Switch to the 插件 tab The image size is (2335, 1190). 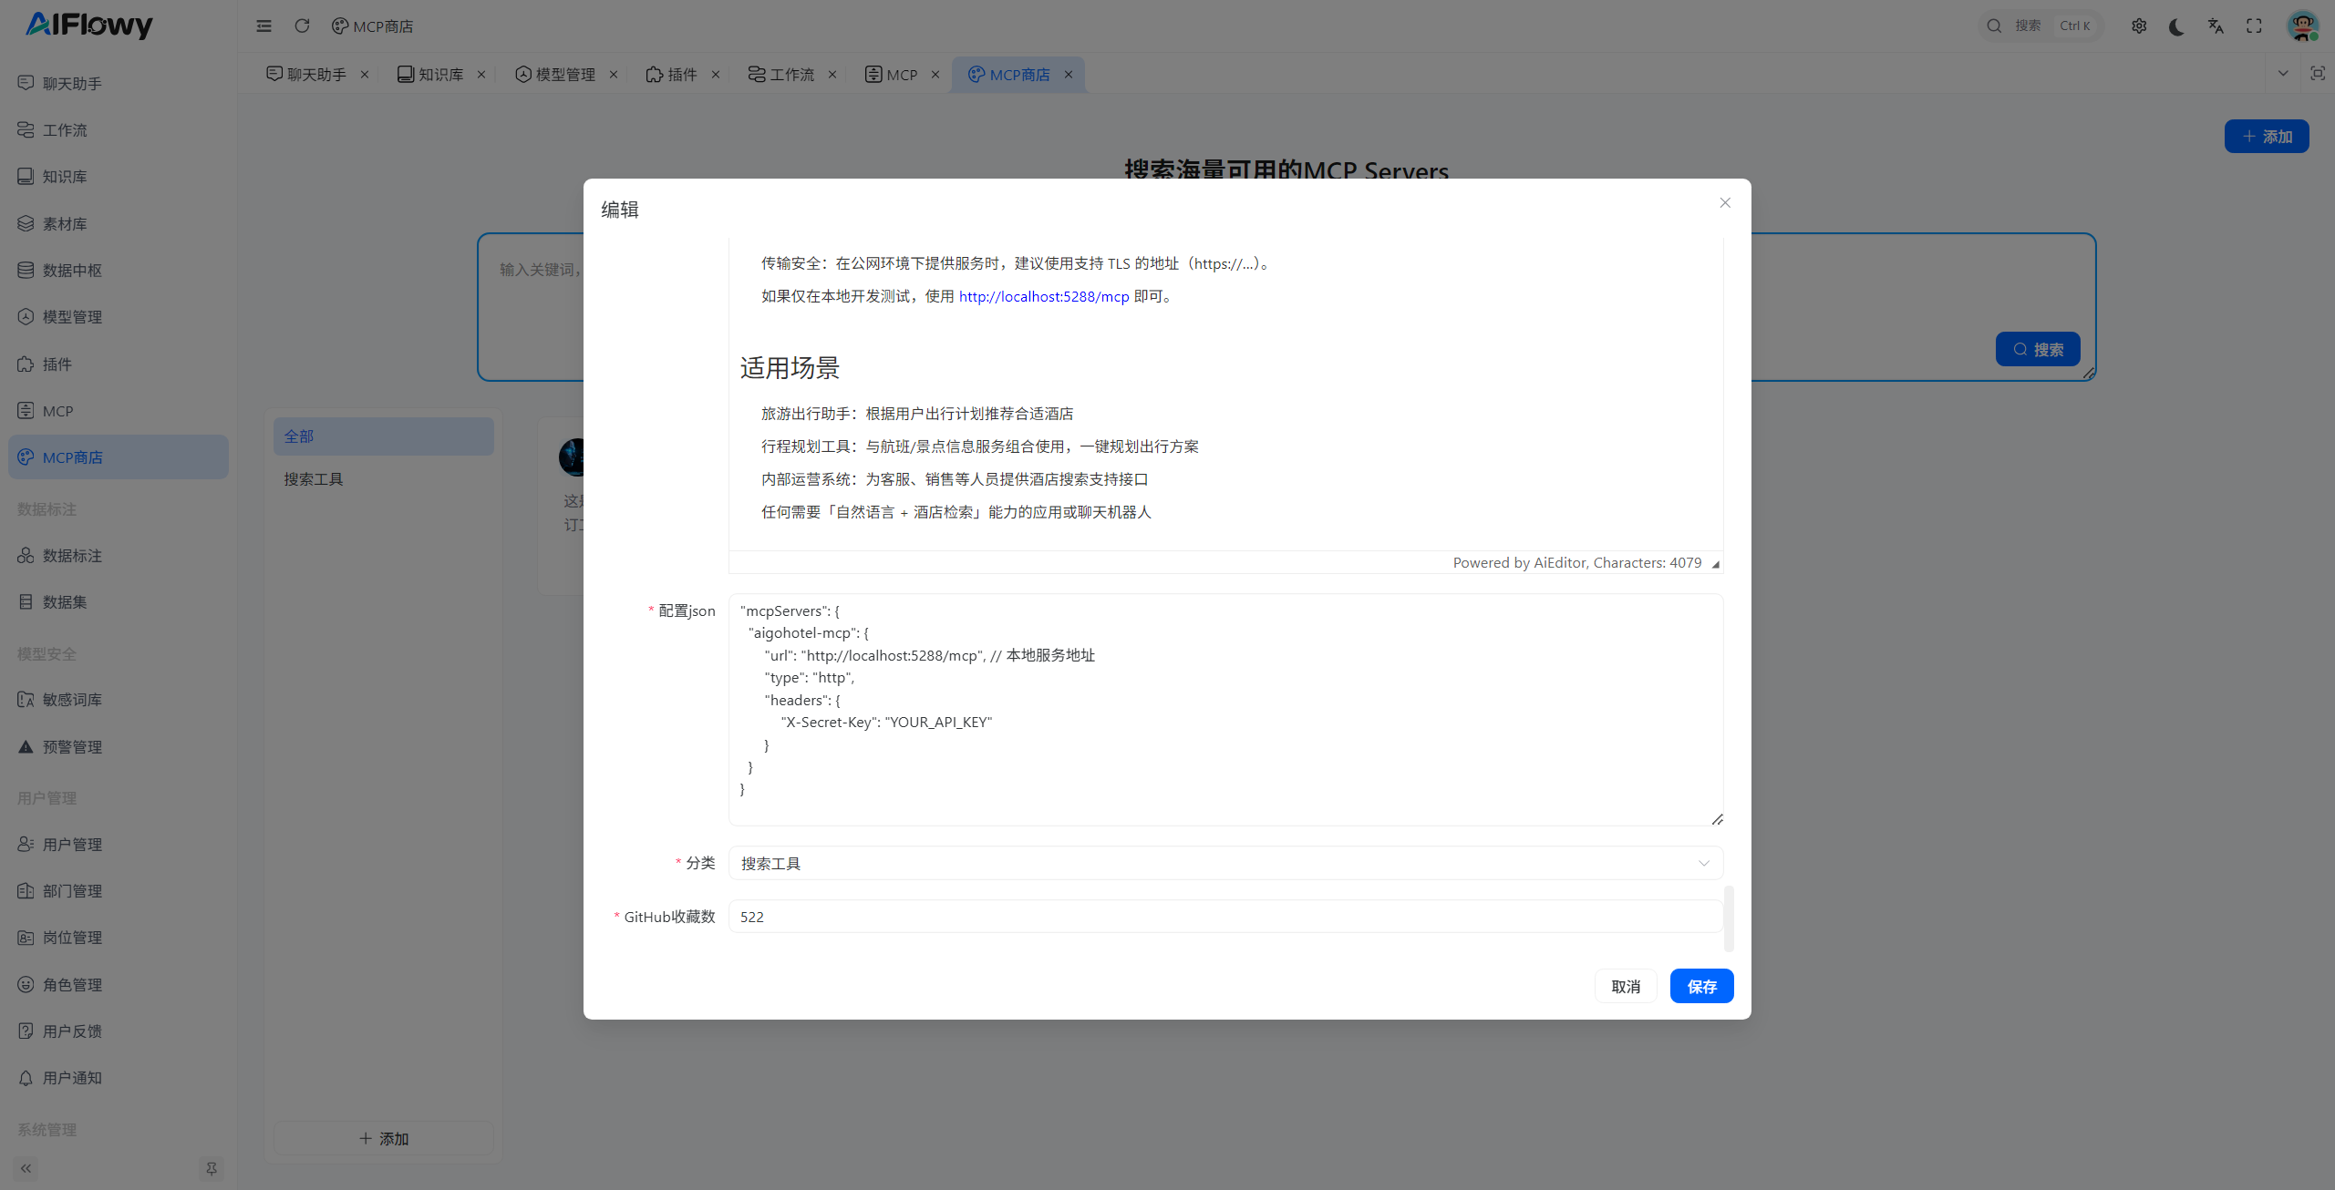[681, 74]
